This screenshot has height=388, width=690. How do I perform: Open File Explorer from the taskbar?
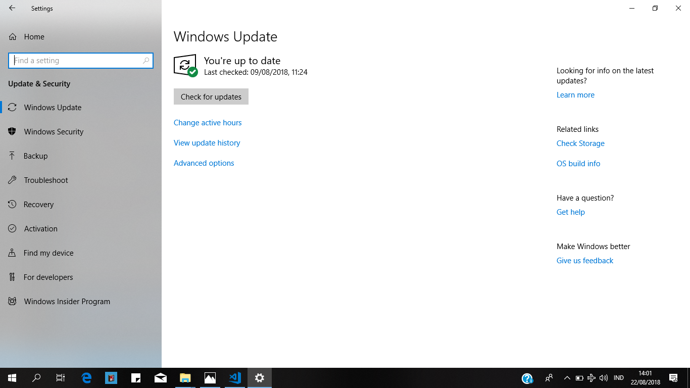click(x=185, y=377)
